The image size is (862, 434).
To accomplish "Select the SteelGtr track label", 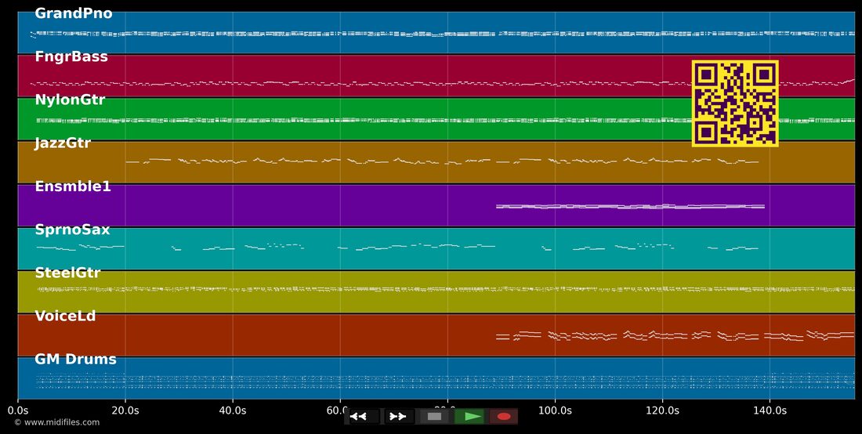I will coord(67,273).
